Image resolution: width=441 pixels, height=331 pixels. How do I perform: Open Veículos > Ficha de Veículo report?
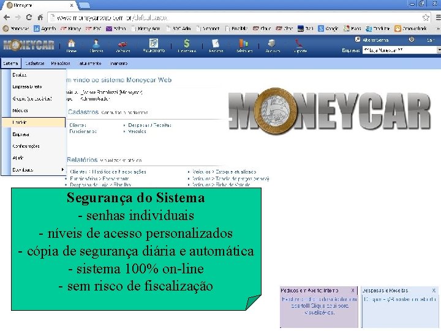[221, 185]
